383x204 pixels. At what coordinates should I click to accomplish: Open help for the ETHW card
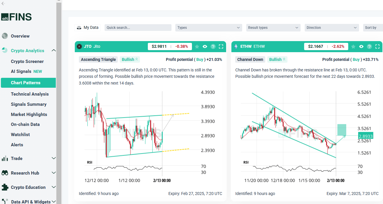tap(369, 46)
